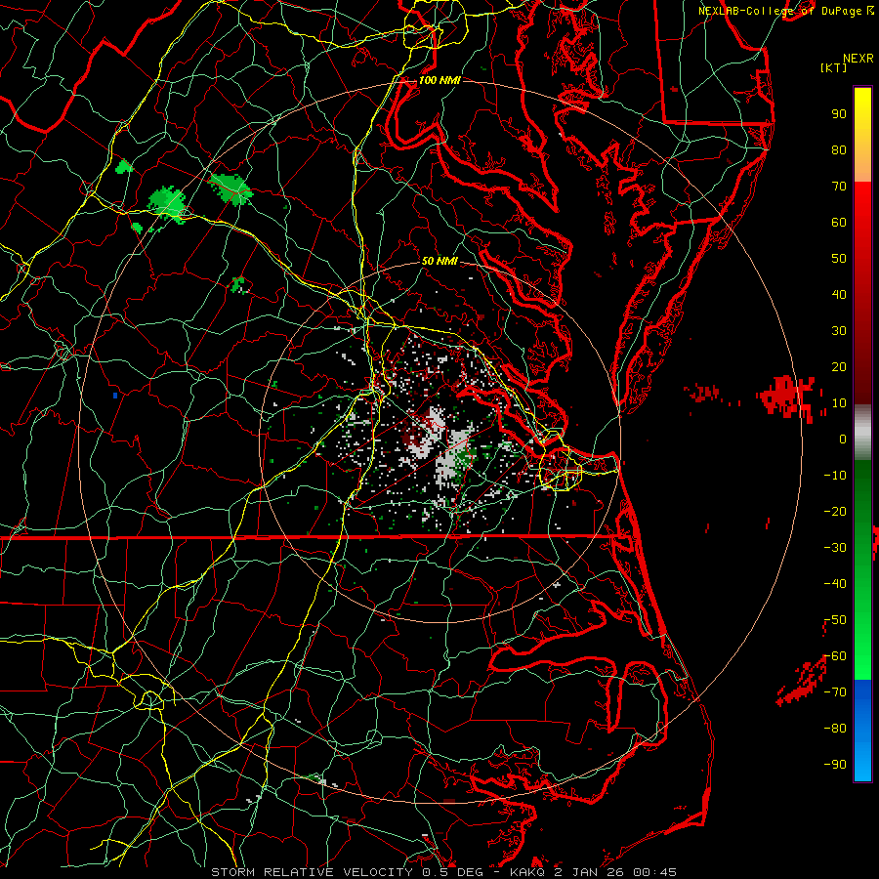Click the -10 value on the velocity scale

835,476
